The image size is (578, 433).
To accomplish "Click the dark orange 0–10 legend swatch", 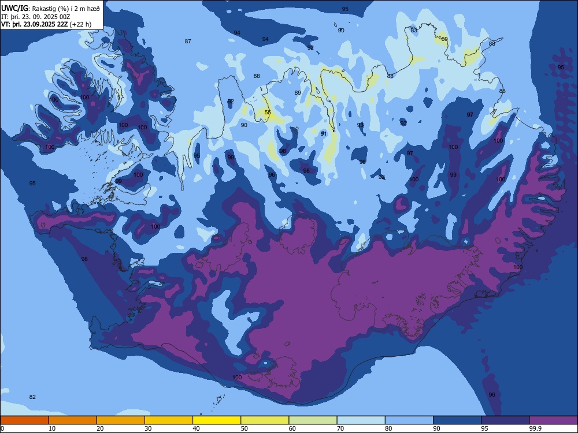I will (x=24, y=420).
